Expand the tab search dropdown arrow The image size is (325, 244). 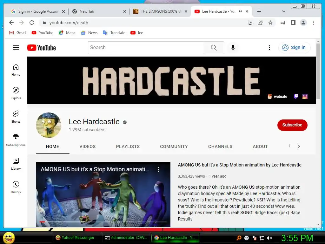point(284,11)
